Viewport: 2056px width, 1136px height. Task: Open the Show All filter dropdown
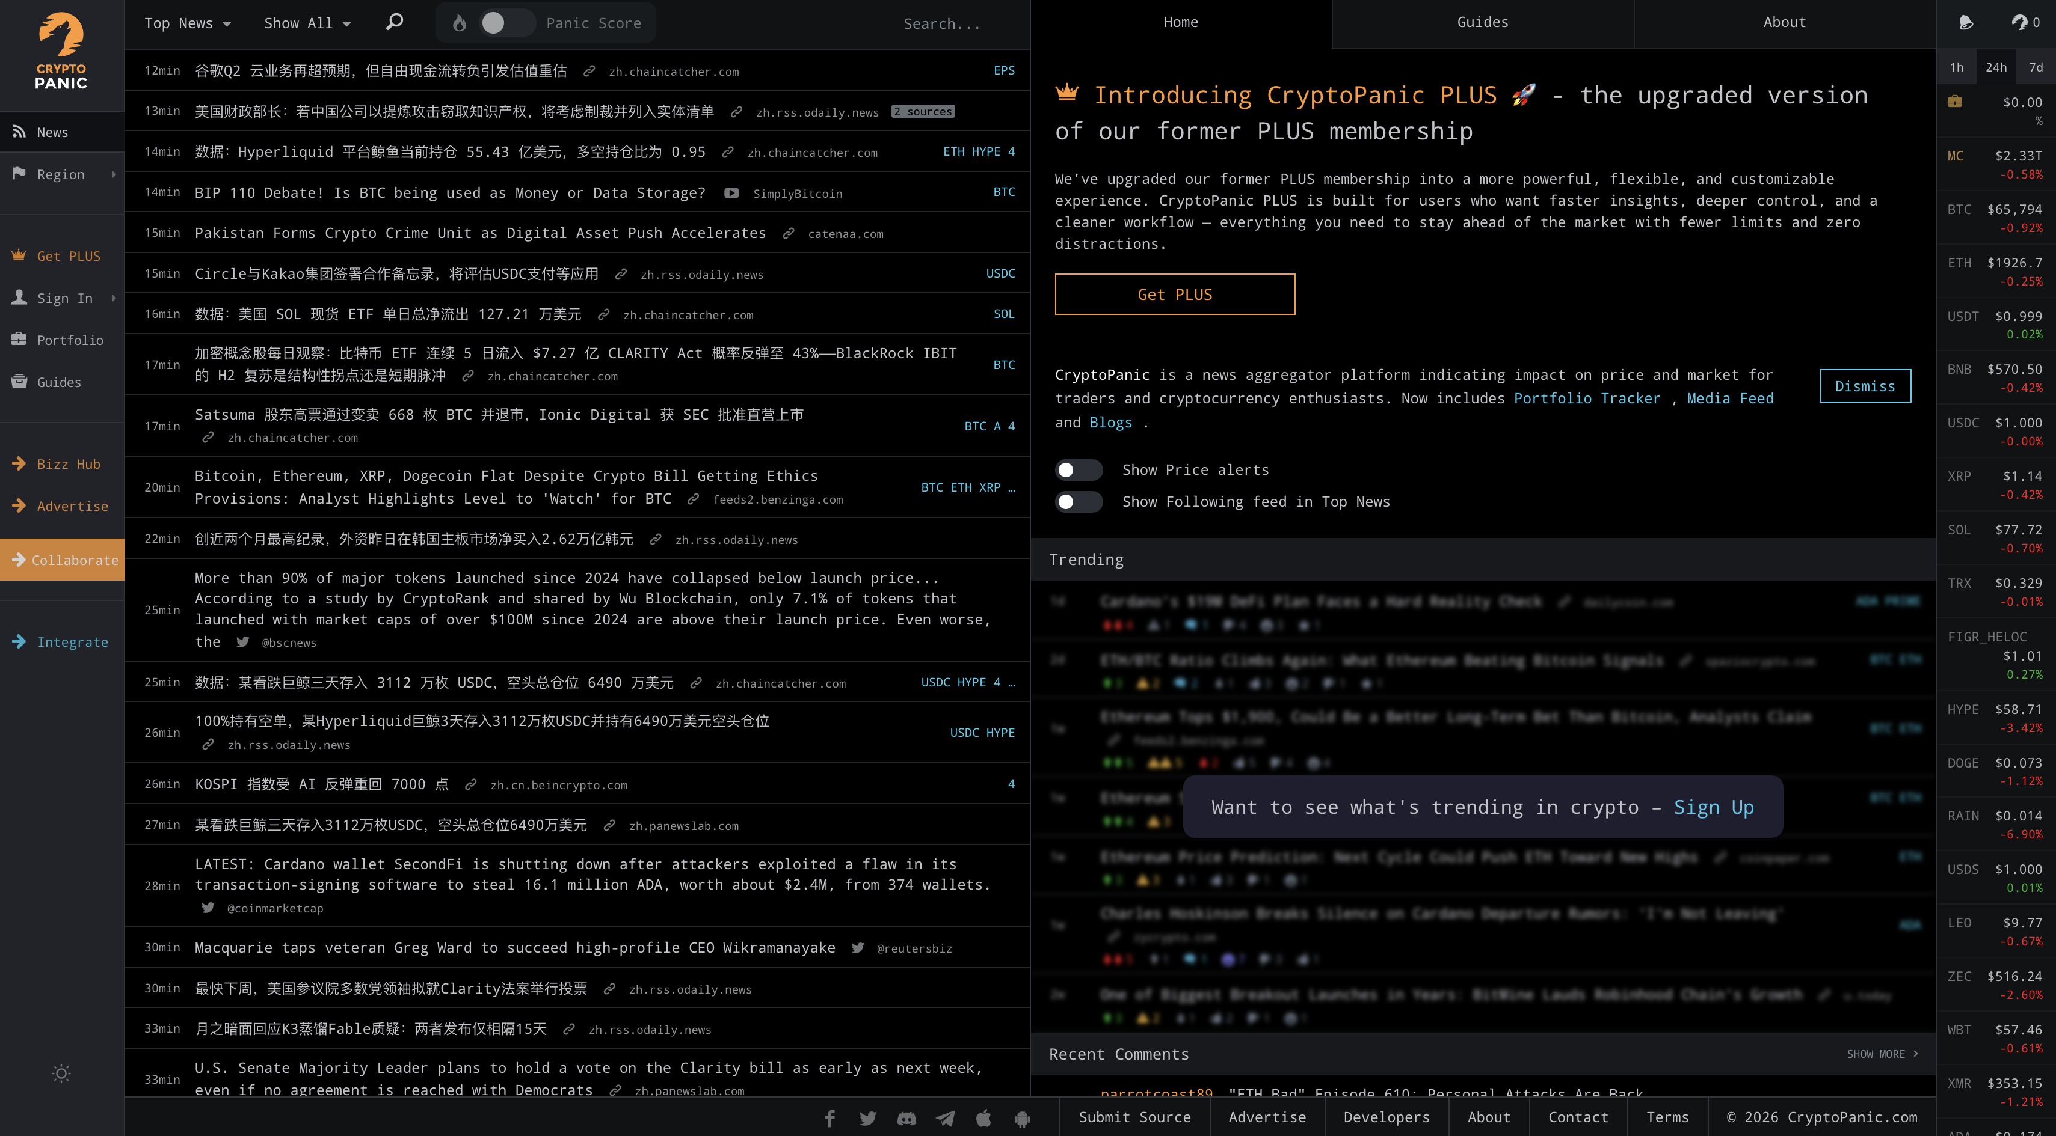(307, 23)
